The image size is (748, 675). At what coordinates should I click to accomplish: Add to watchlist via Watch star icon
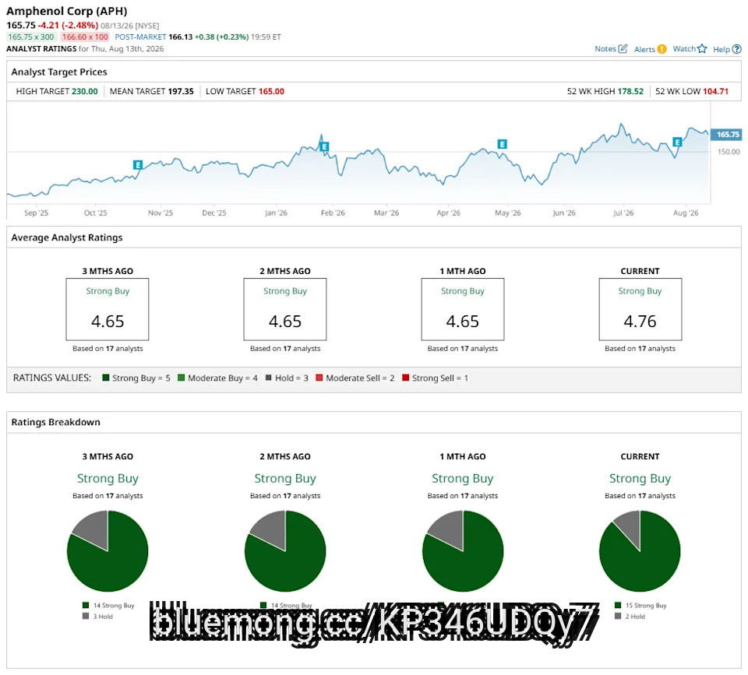(x=702, y=48)
